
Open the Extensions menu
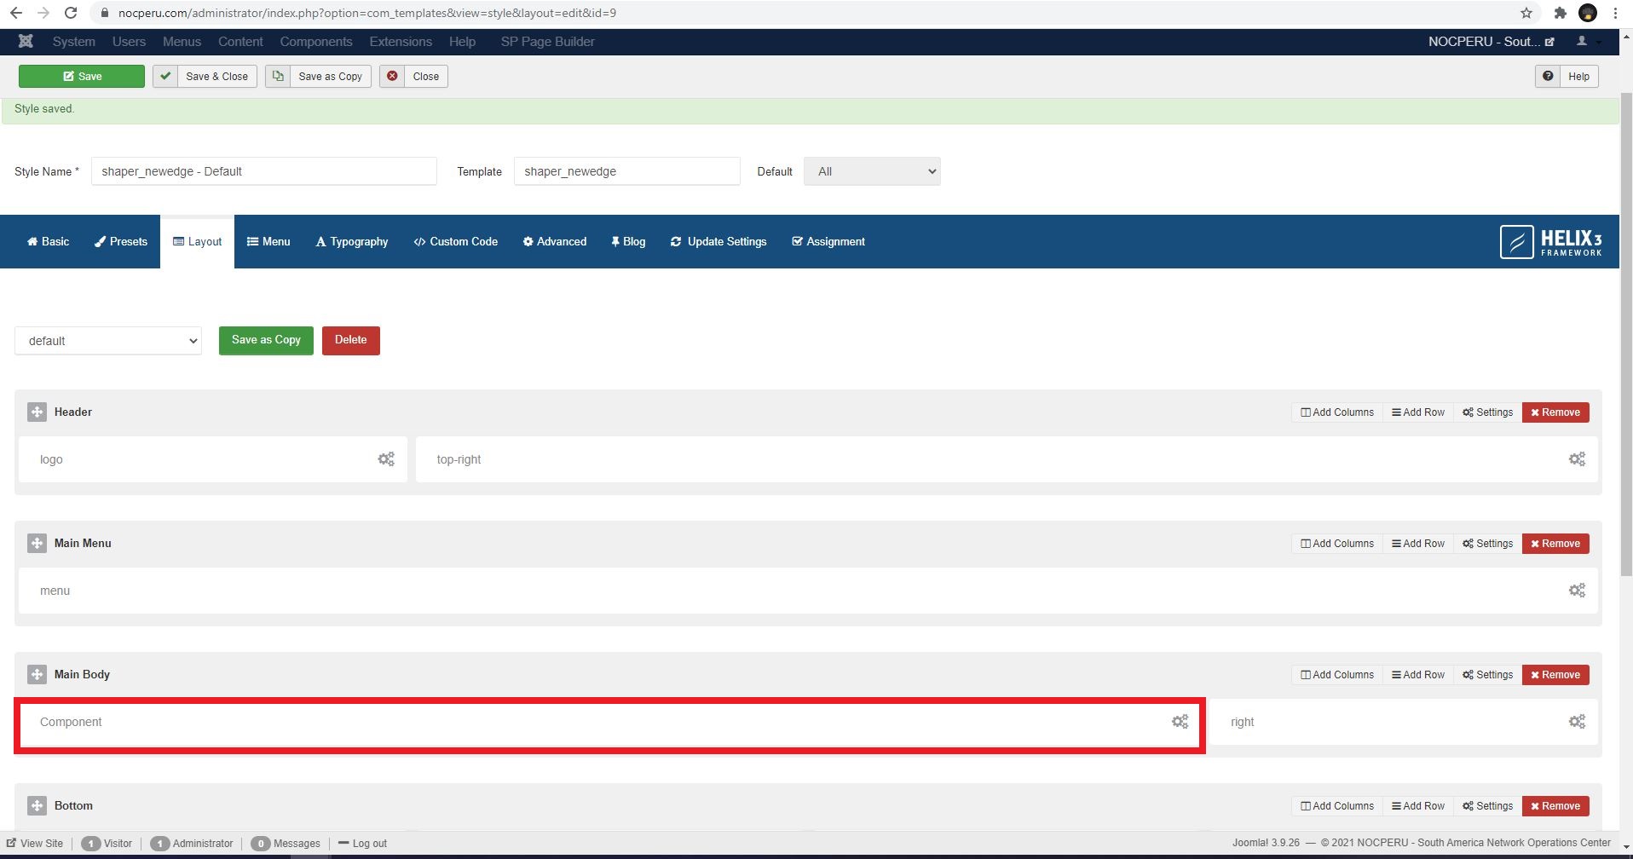(401, 42)
